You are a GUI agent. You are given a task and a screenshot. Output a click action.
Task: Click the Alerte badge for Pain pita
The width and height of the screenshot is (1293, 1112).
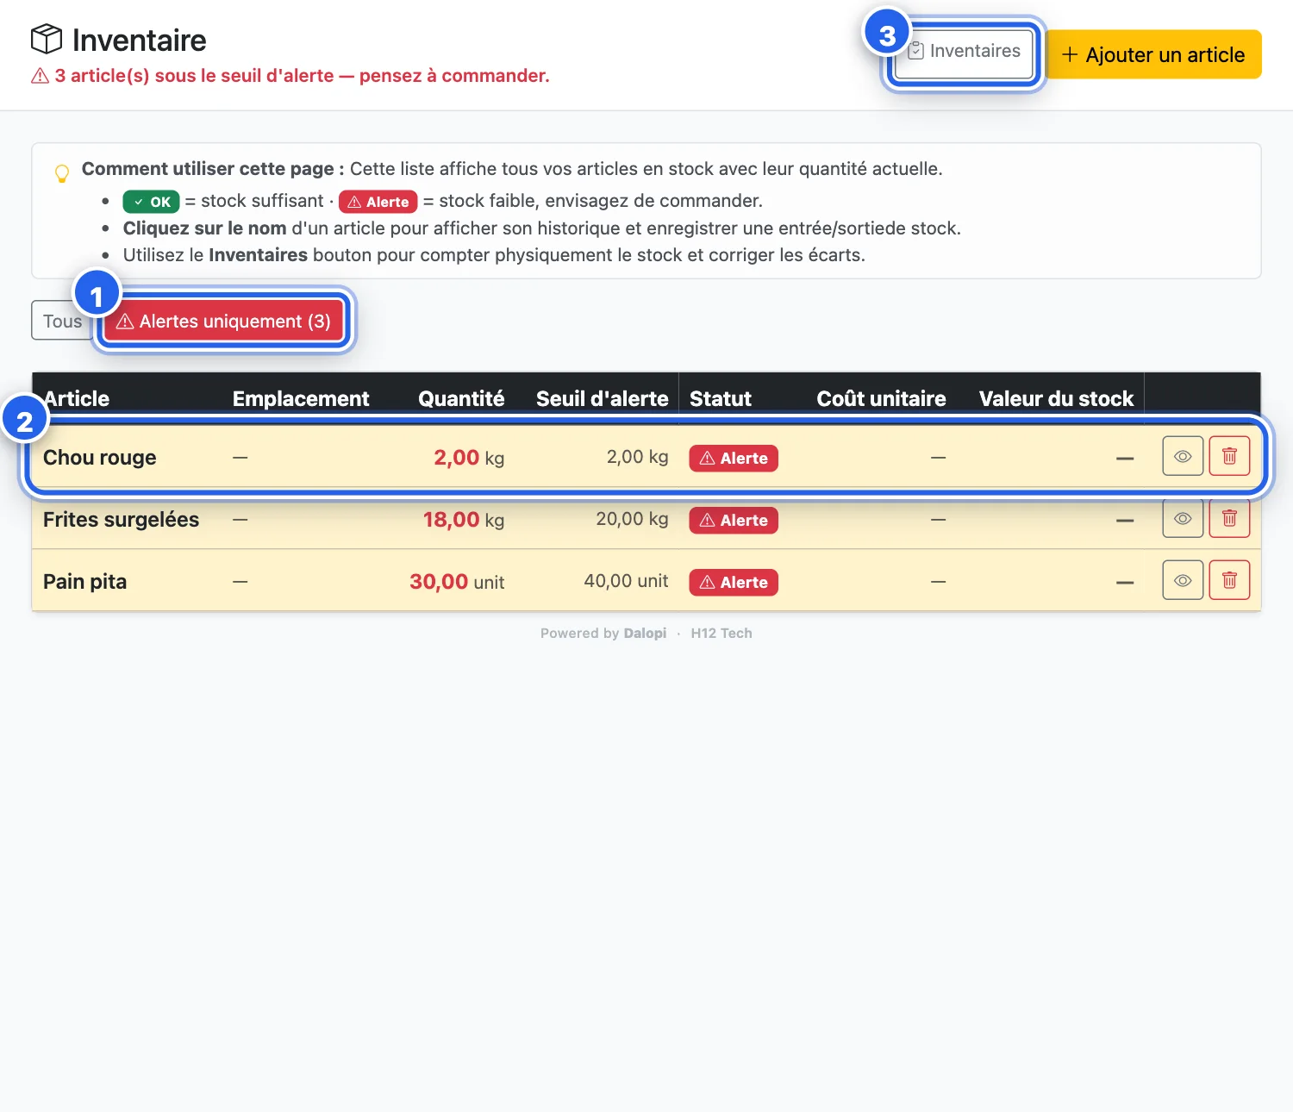[x=734, y=582]
